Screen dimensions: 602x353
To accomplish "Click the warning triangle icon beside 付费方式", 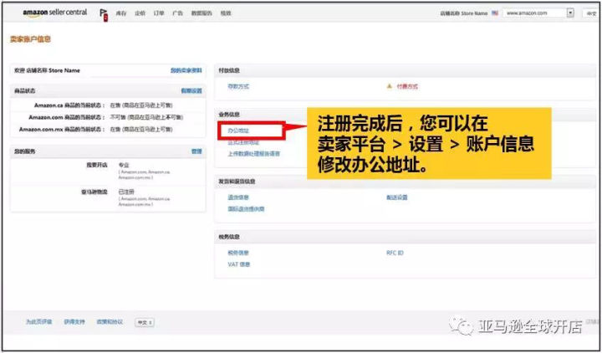I will tap(390, 86).
